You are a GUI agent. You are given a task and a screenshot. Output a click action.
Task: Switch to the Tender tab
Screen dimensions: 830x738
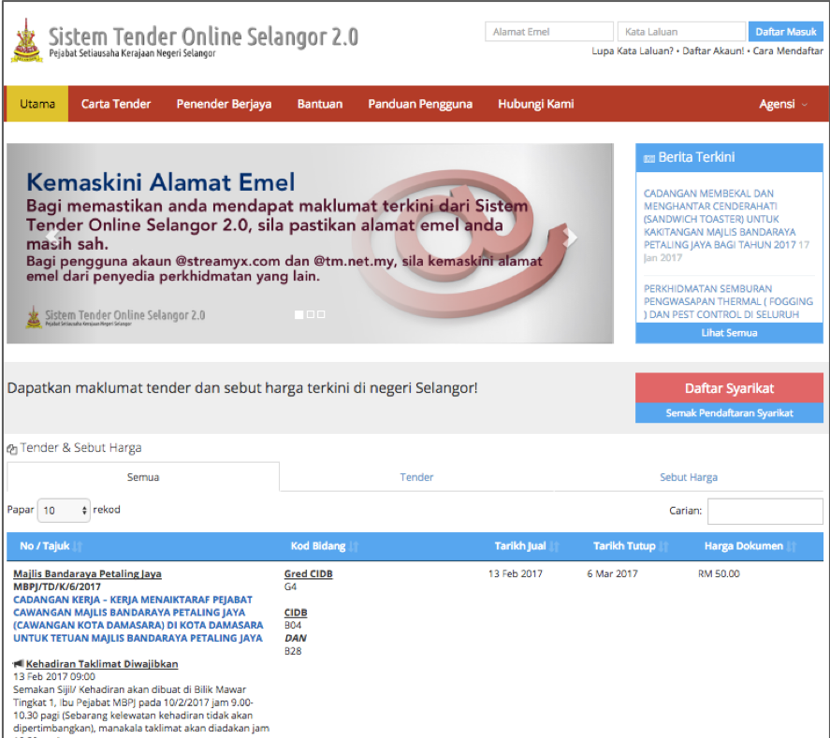pos(416,477)
